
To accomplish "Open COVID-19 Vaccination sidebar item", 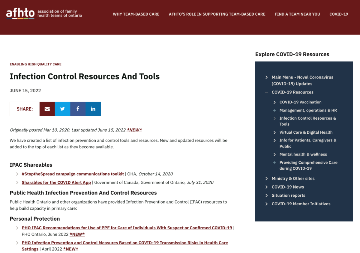I will coord(300,102).
